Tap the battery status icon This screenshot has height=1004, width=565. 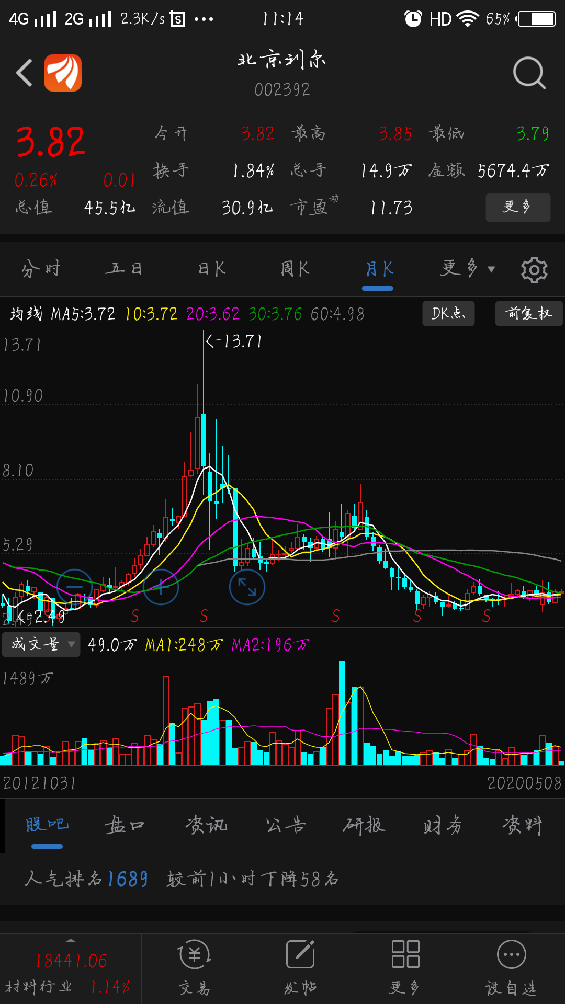[536, 19]
